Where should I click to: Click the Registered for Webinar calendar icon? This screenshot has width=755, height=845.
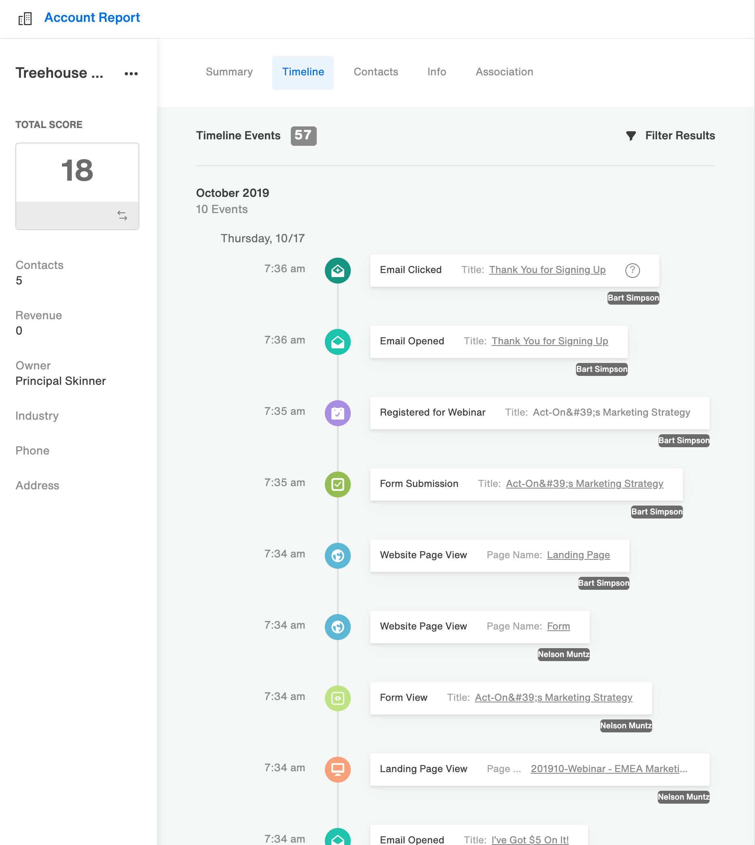338,413
